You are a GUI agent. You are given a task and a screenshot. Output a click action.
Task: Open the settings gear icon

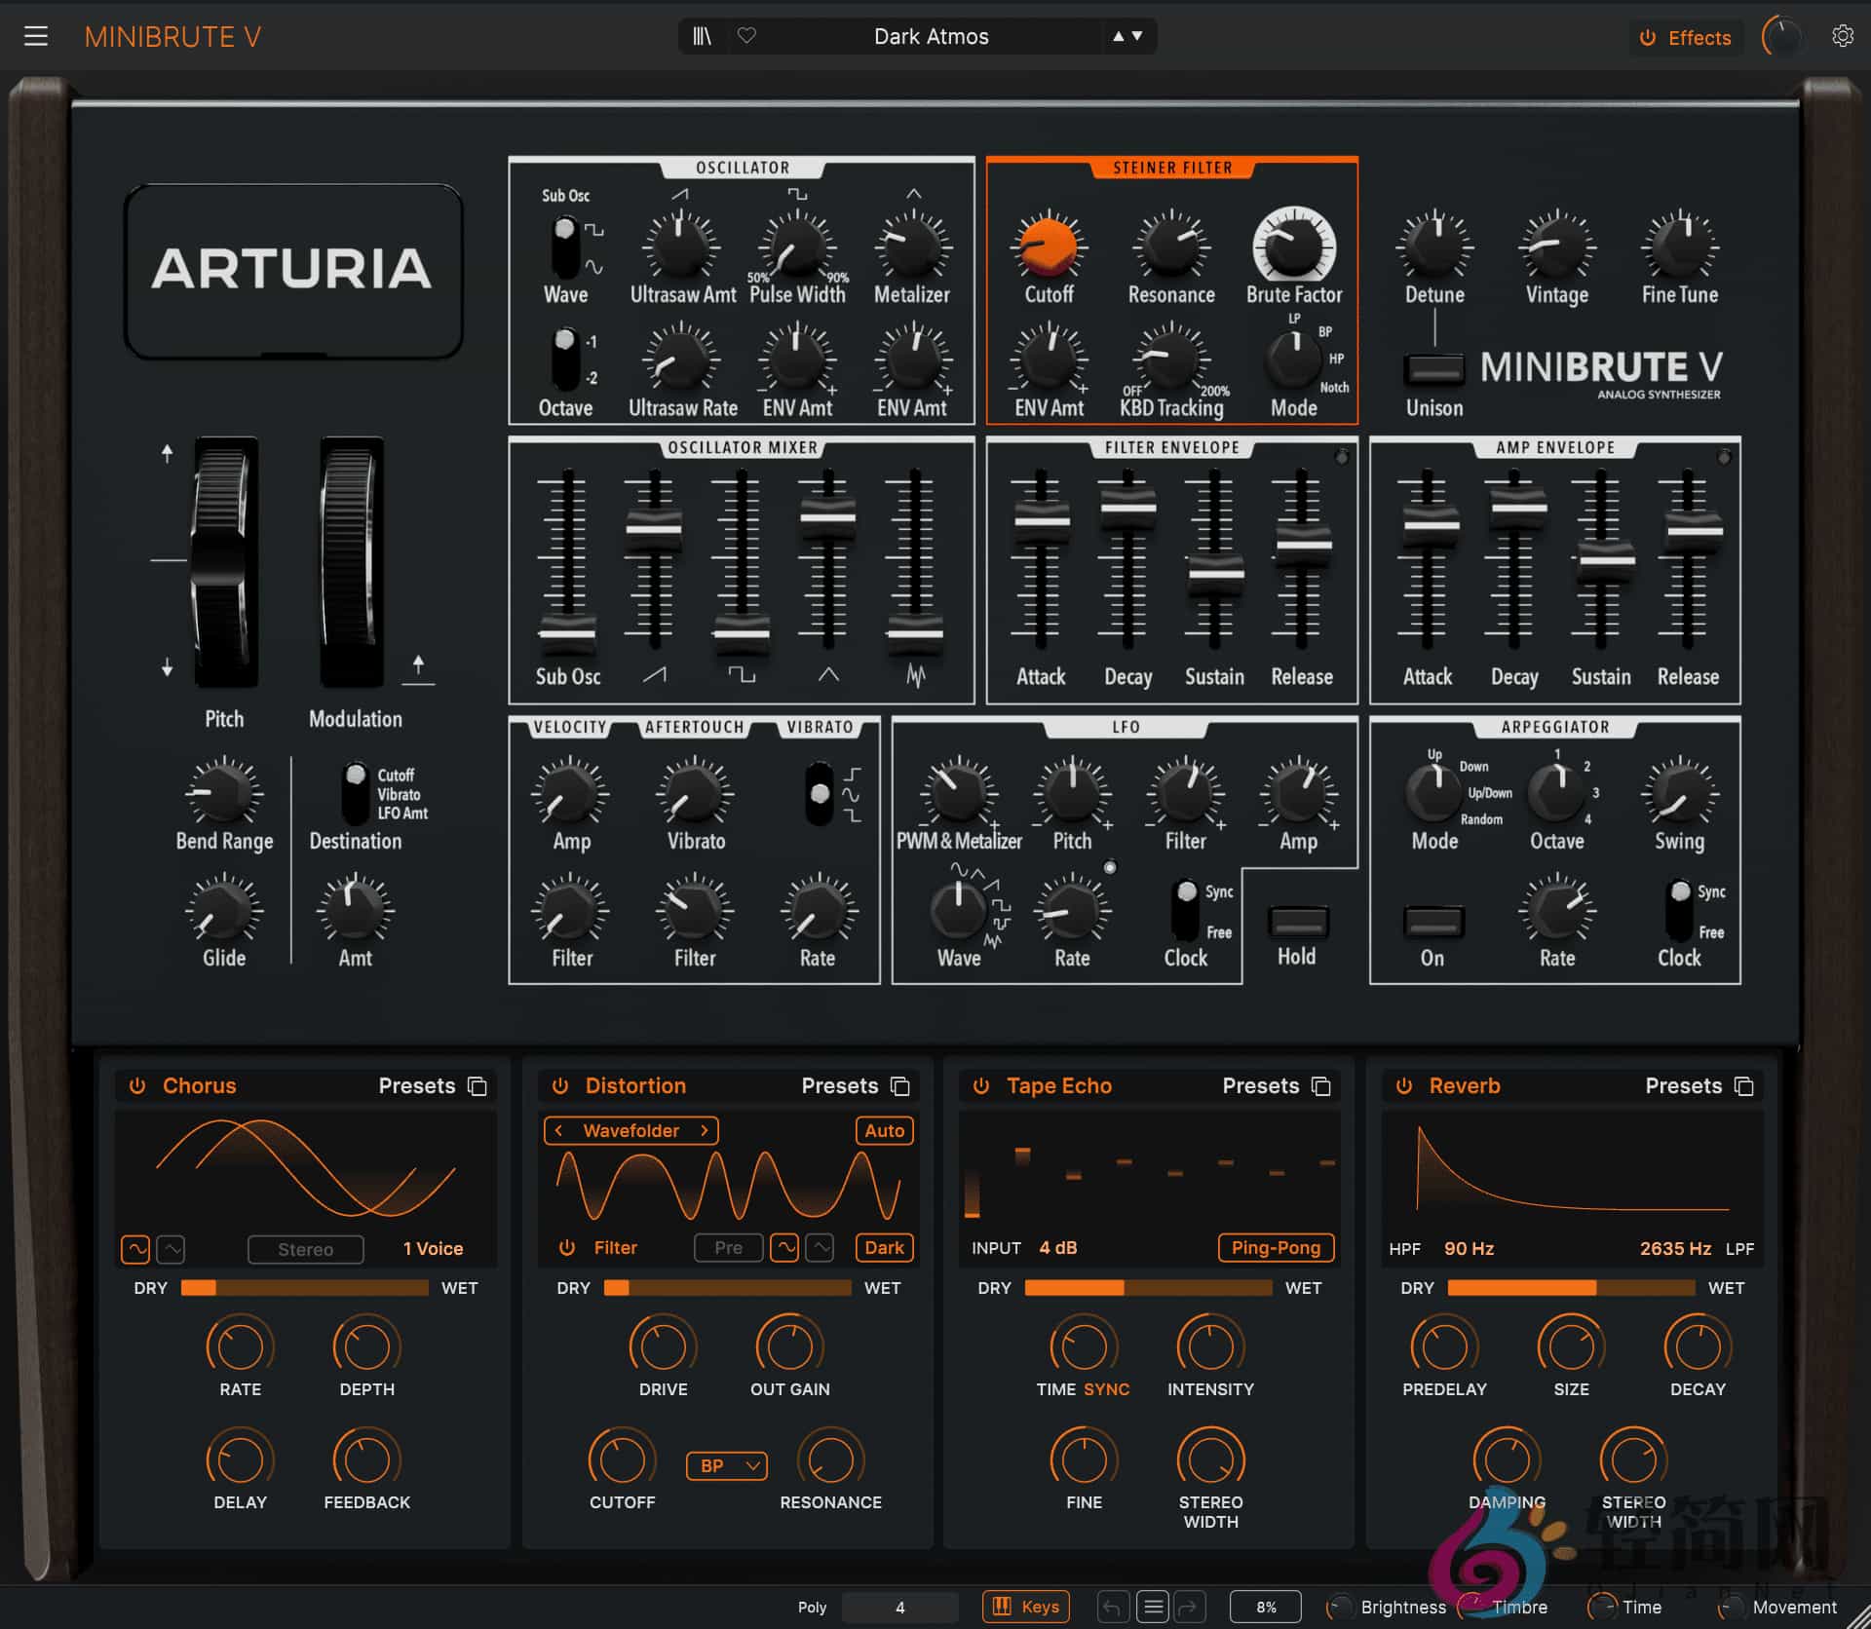pos(1843,36)
